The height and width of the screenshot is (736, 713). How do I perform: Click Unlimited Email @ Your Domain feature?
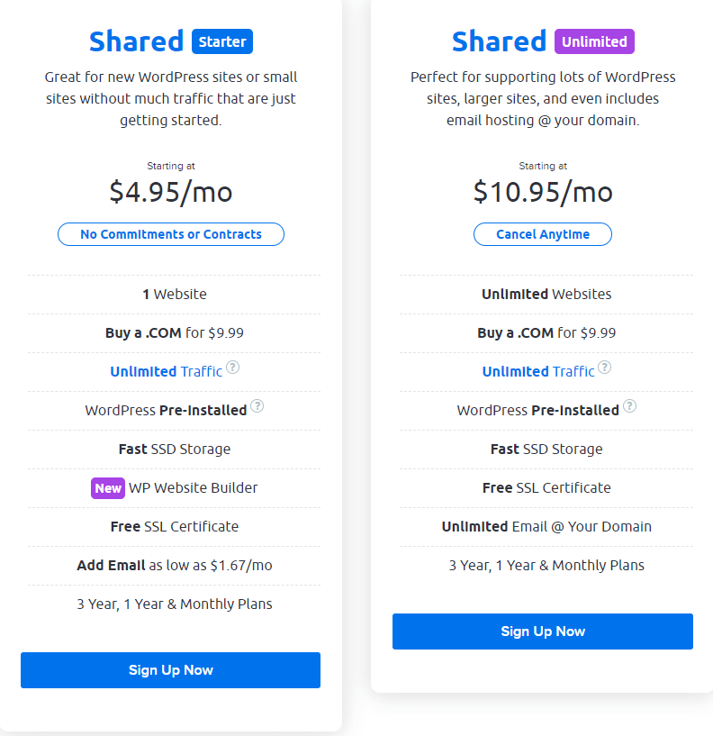click(546, 527)
